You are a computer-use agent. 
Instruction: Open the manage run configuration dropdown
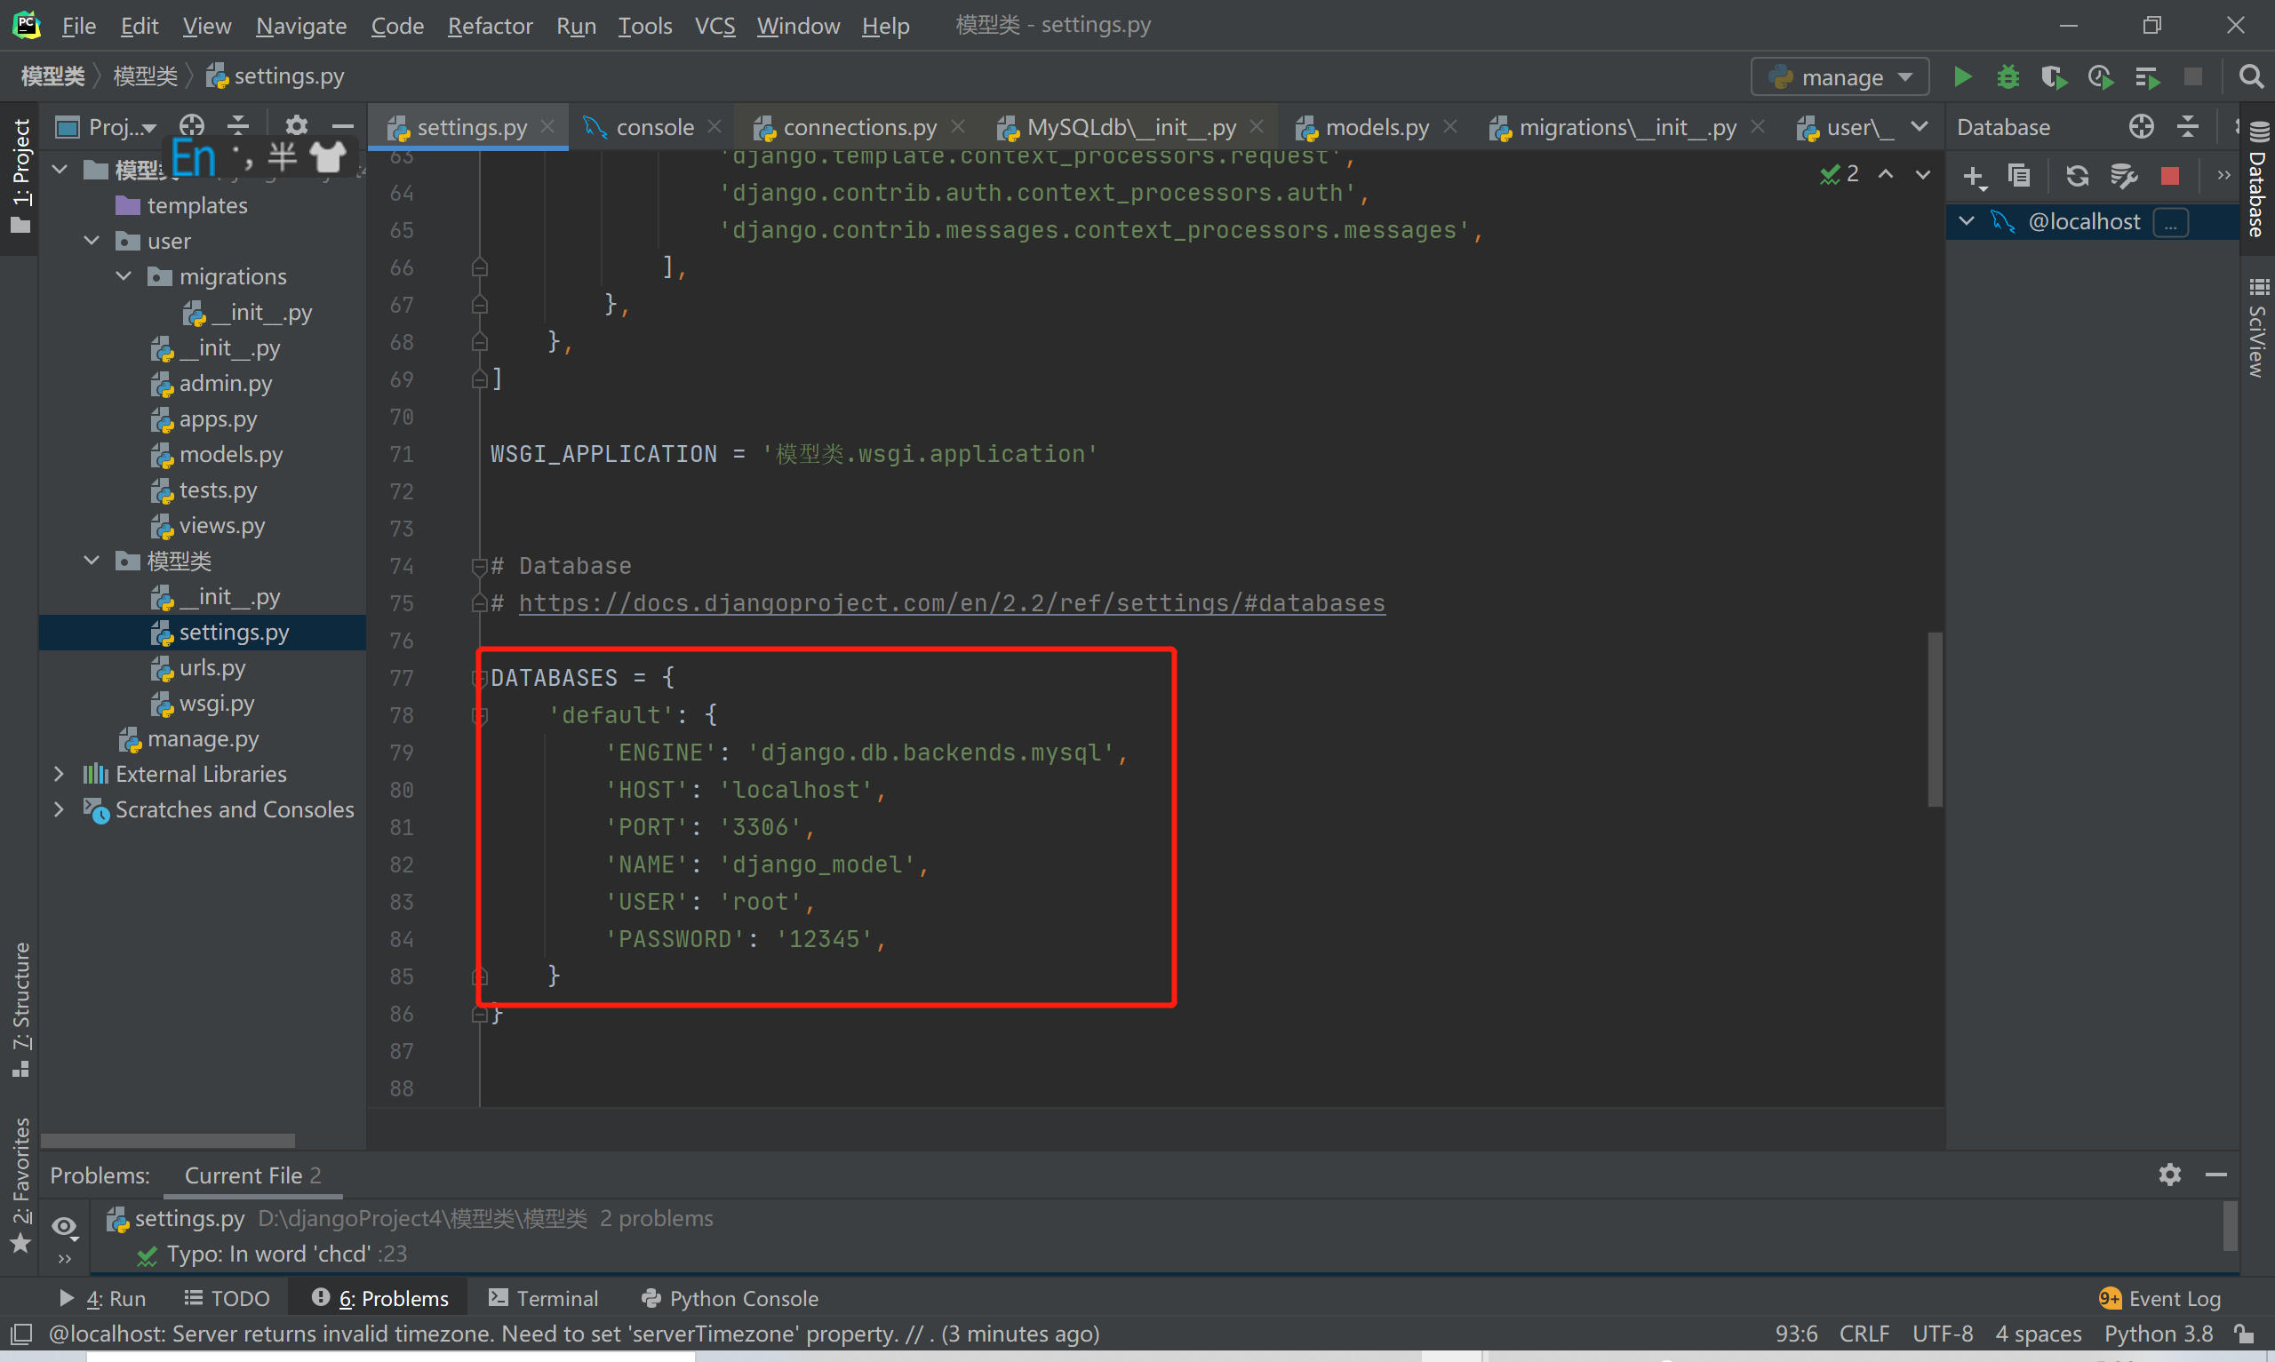1840,77
